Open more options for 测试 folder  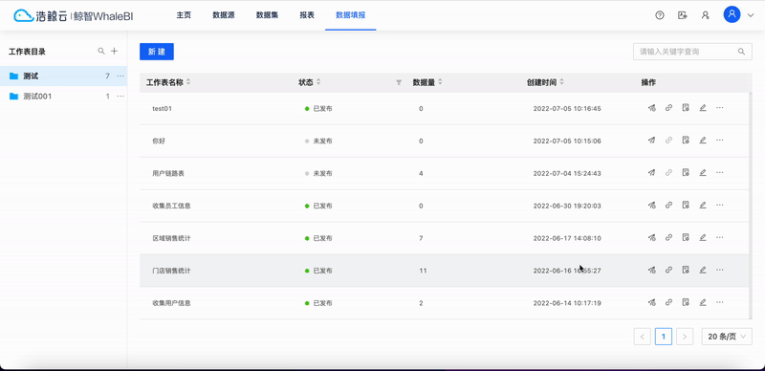tap(120, 76)
